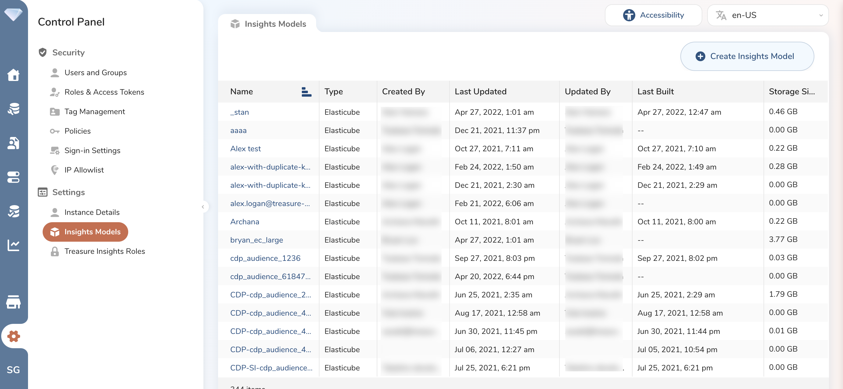Open the bryan_ec_large model link
This screenshot has width=843, height=389.
point(256,240)
